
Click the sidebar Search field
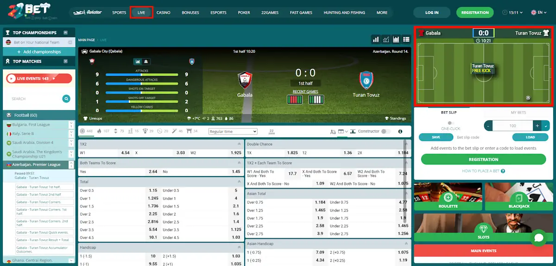click(x=35, y=99)
